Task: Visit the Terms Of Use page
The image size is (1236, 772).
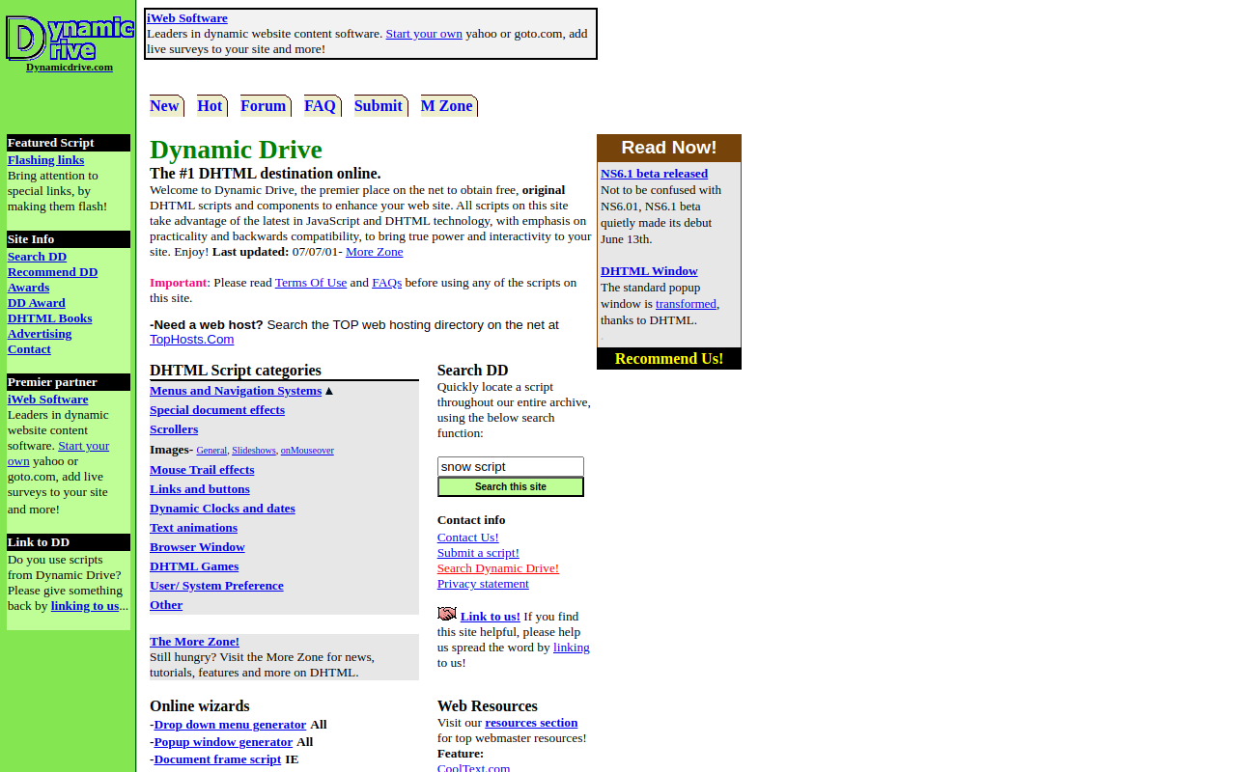Action: [x=310, y=283]
